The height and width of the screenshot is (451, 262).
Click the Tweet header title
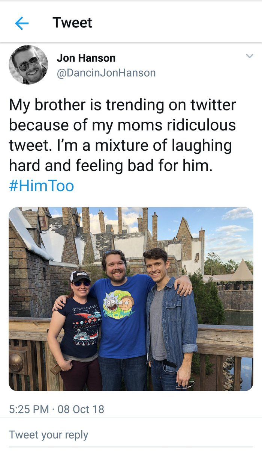(72, 23)
